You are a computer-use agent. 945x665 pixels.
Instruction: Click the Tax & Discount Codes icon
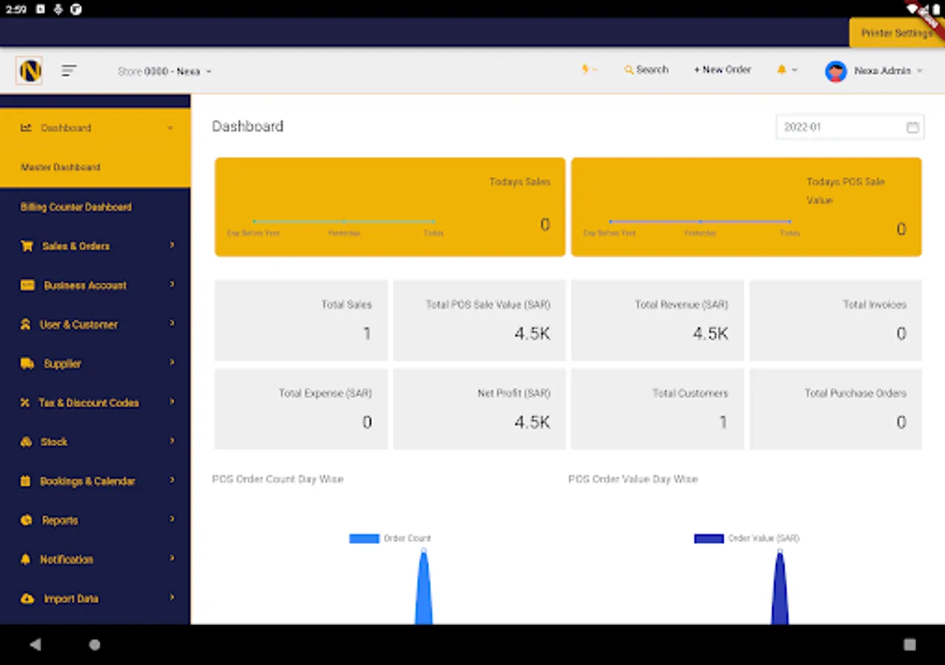(24, 403)
